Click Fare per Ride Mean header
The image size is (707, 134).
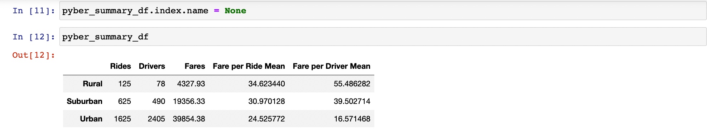tap(249, 66)
